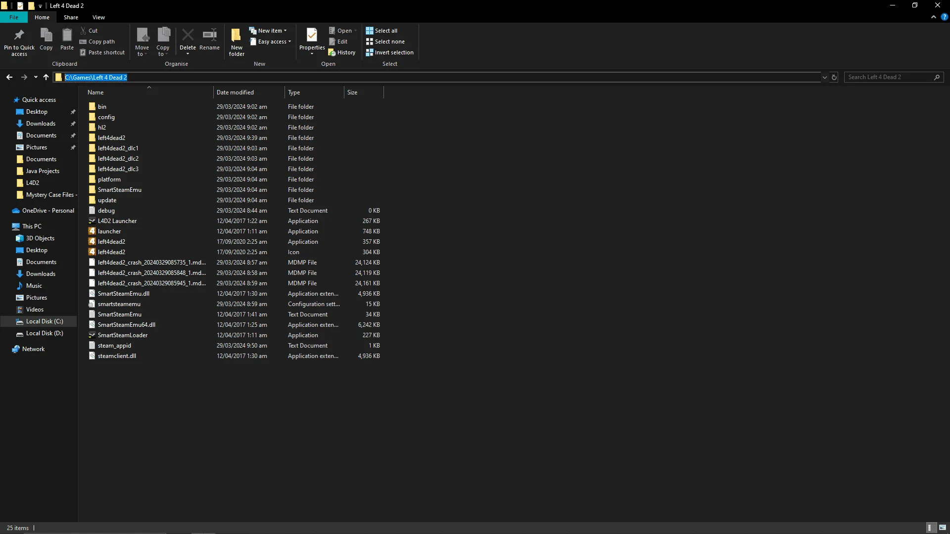Viewport: 950px width, 534px height.
Task: Click the Copy ribbon button
Action: click(46, 40)
